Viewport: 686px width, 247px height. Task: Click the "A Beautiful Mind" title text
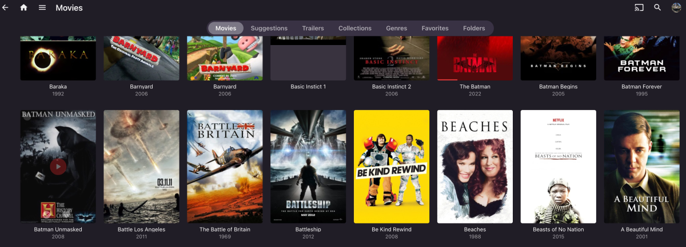(642, 229)
